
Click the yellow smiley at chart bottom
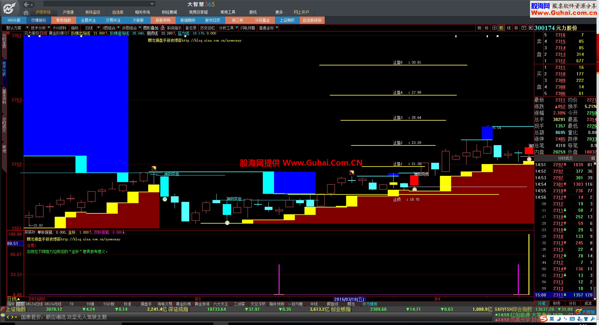pos(227,223)
